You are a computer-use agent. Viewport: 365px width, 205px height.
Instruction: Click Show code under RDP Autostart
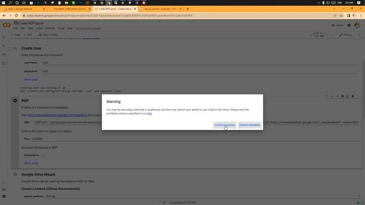[31, 163]
